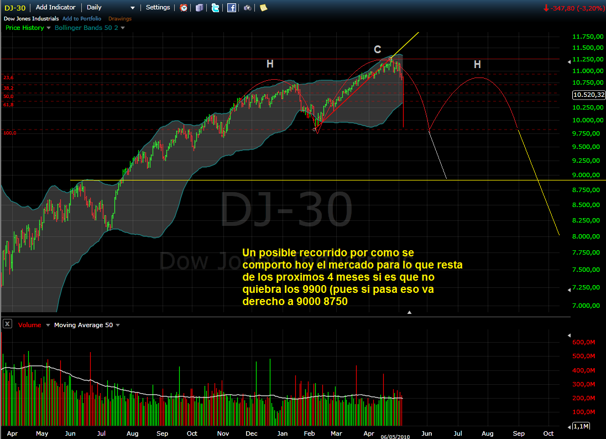This screenshot has width=606, height=439.
Task: Click the last Oct label on time axis
Action: [548, 433]
